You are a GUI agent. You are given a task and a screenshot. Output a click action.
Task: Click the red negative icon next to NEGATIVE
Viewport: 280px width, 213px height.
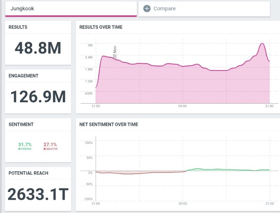(x=45, y=149)
